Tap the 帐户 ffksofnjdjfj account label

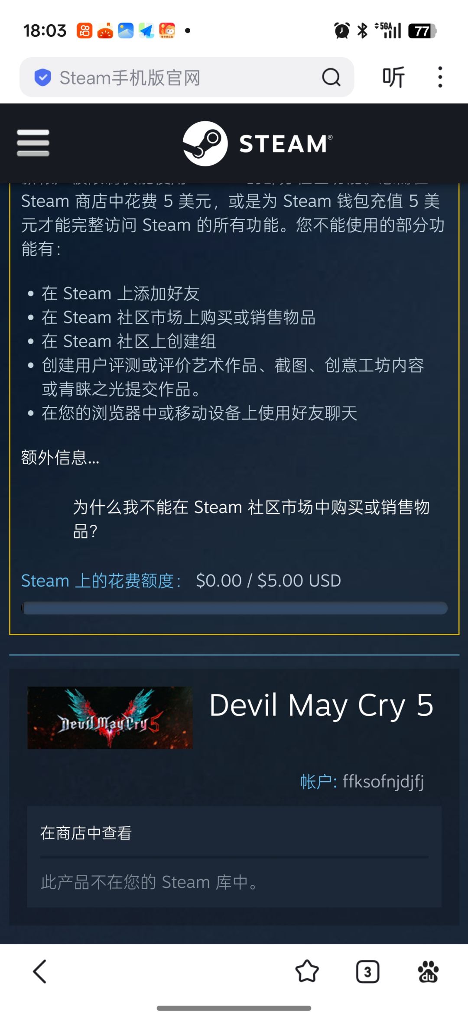[362, 782]
